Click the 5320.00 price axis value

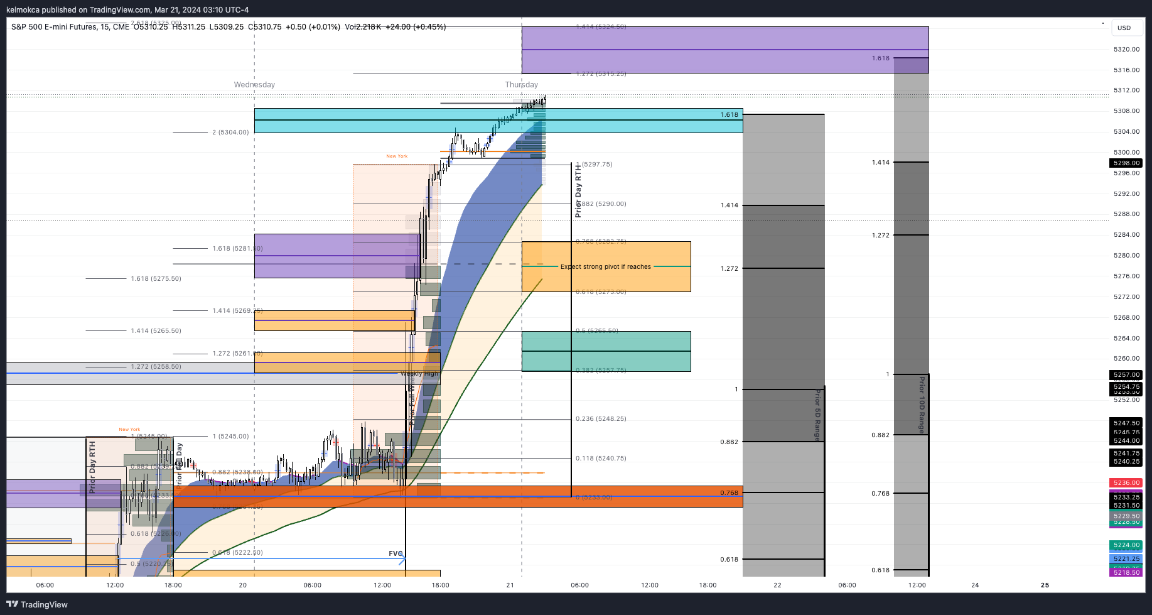point(1126,50)
